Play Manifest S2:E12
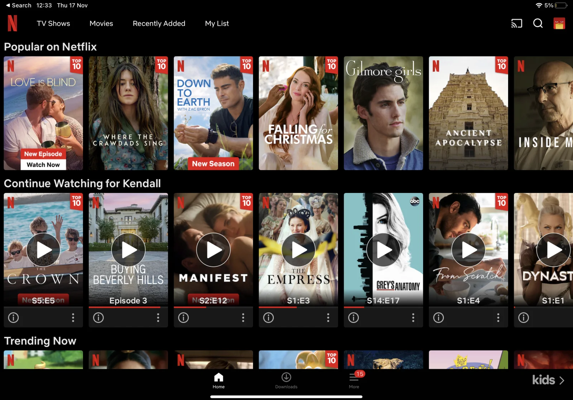The image size is (573, 400). (213, 250)
